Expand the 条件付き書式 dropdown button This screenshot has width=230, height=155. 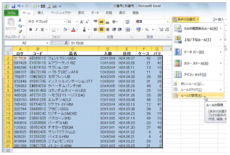pos(185,19)
